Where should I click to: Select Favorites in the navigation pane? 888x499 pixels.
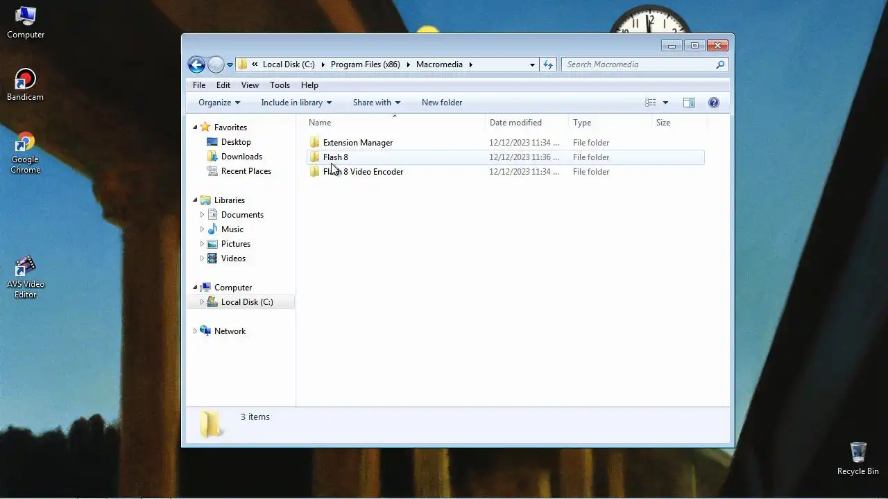click(x=230, y=128)
